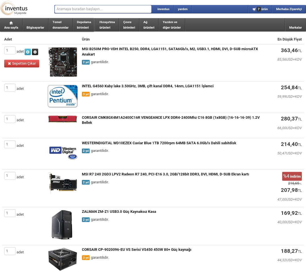Increase MSI motherboard quantity with plus icon
The height and width of the screenshot is (278, 306).
(x=28, y=52)
